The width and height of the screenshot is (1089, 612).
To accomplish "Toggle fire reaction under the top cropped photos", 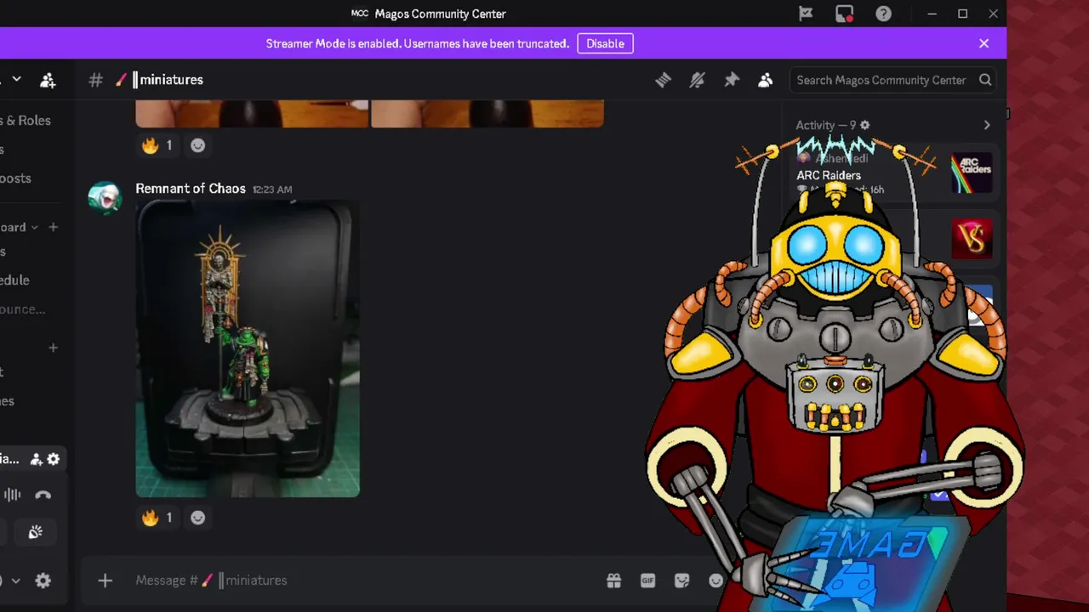I will [157, 145].
